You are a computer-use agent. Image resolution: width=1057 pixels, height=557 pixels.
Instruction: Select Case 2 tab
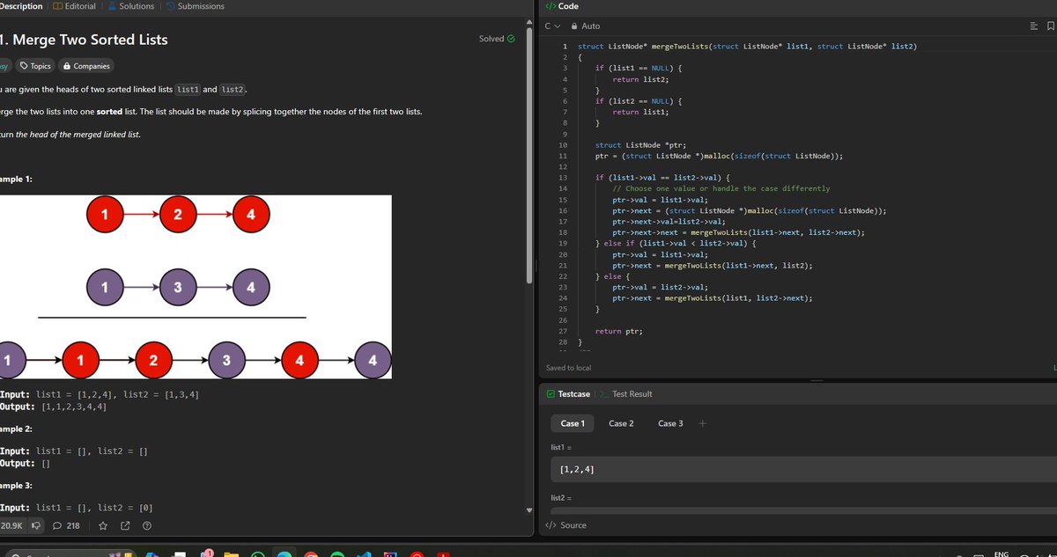pyautogui.click(x=621, y=423)
